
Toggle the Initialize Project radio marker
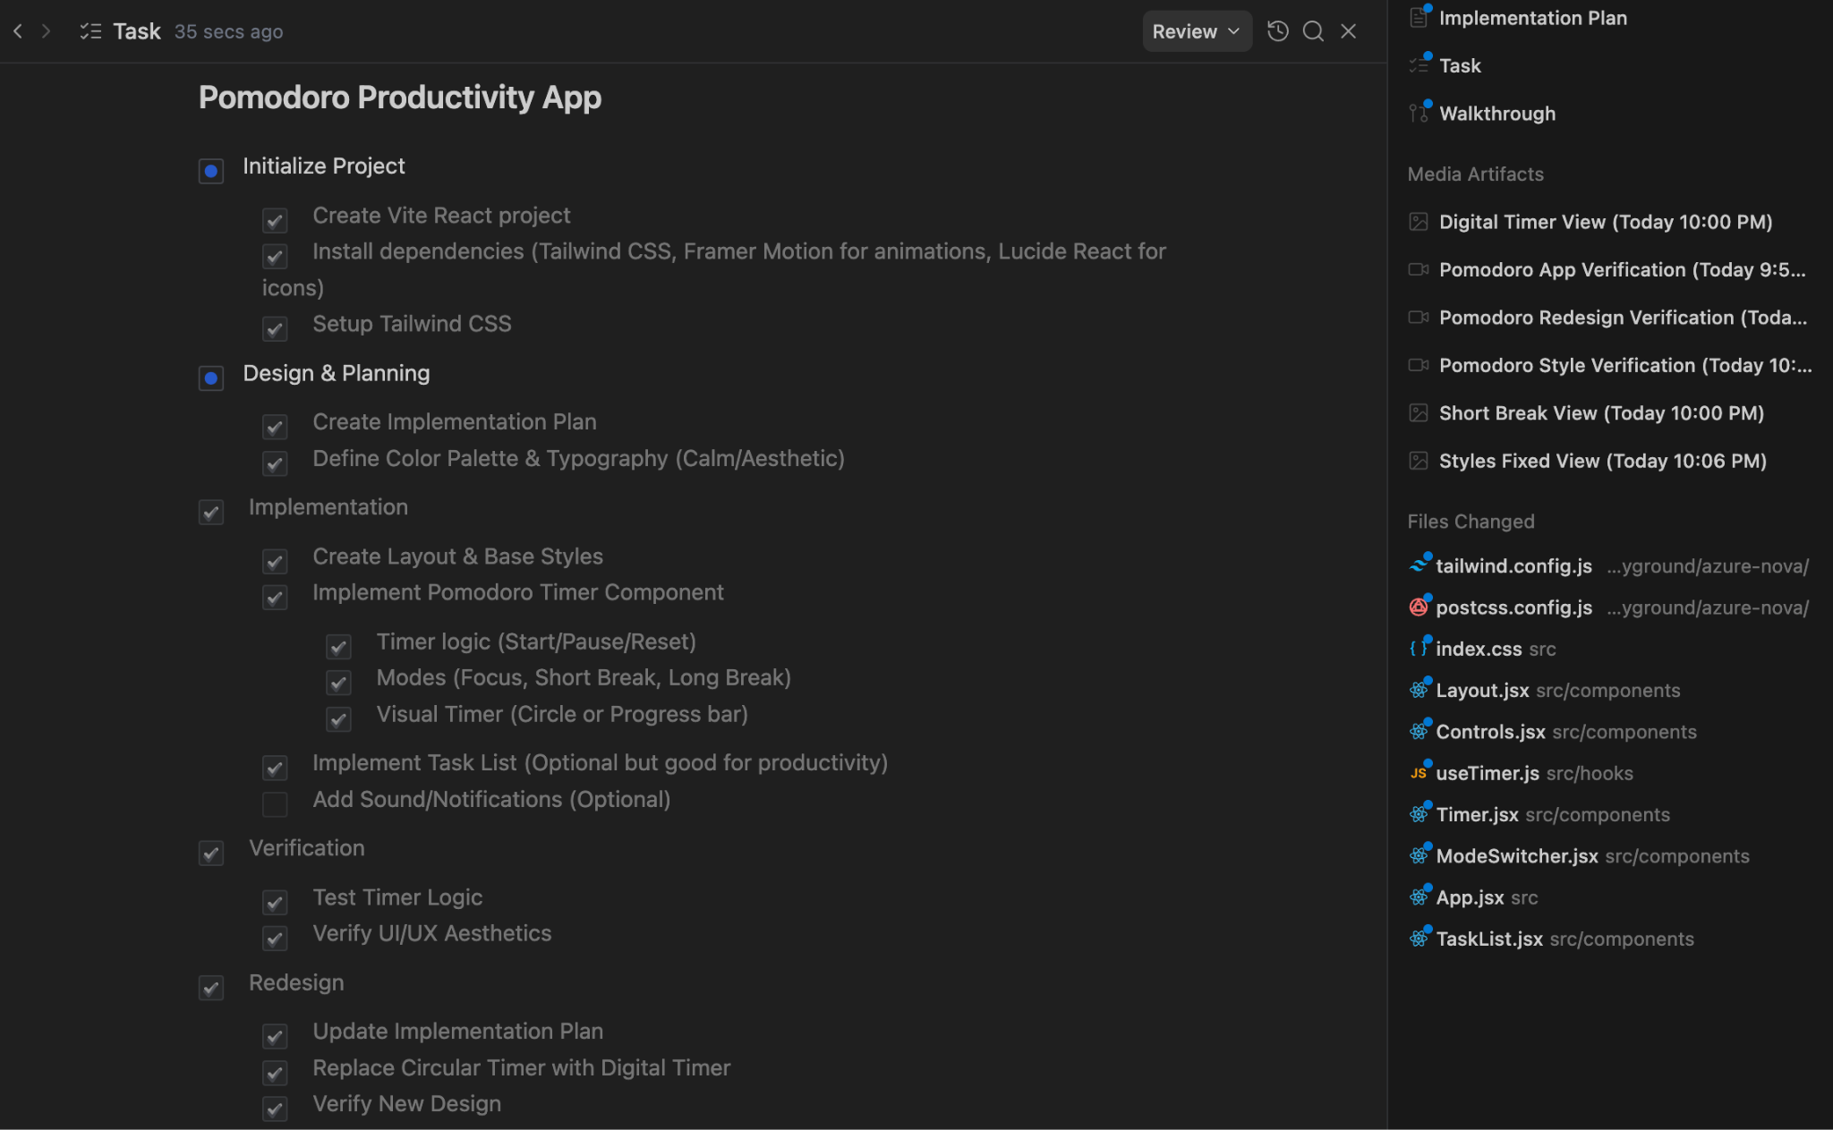(x=211, y=171)
